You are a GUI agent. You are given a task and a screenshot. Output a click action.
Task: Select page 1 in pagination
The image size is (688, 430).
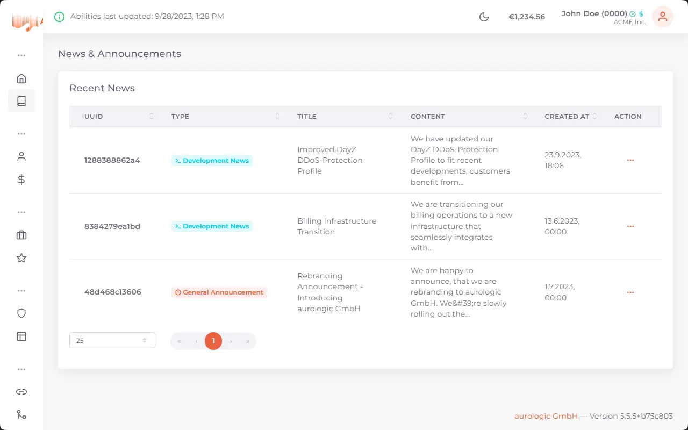point(213,341)
